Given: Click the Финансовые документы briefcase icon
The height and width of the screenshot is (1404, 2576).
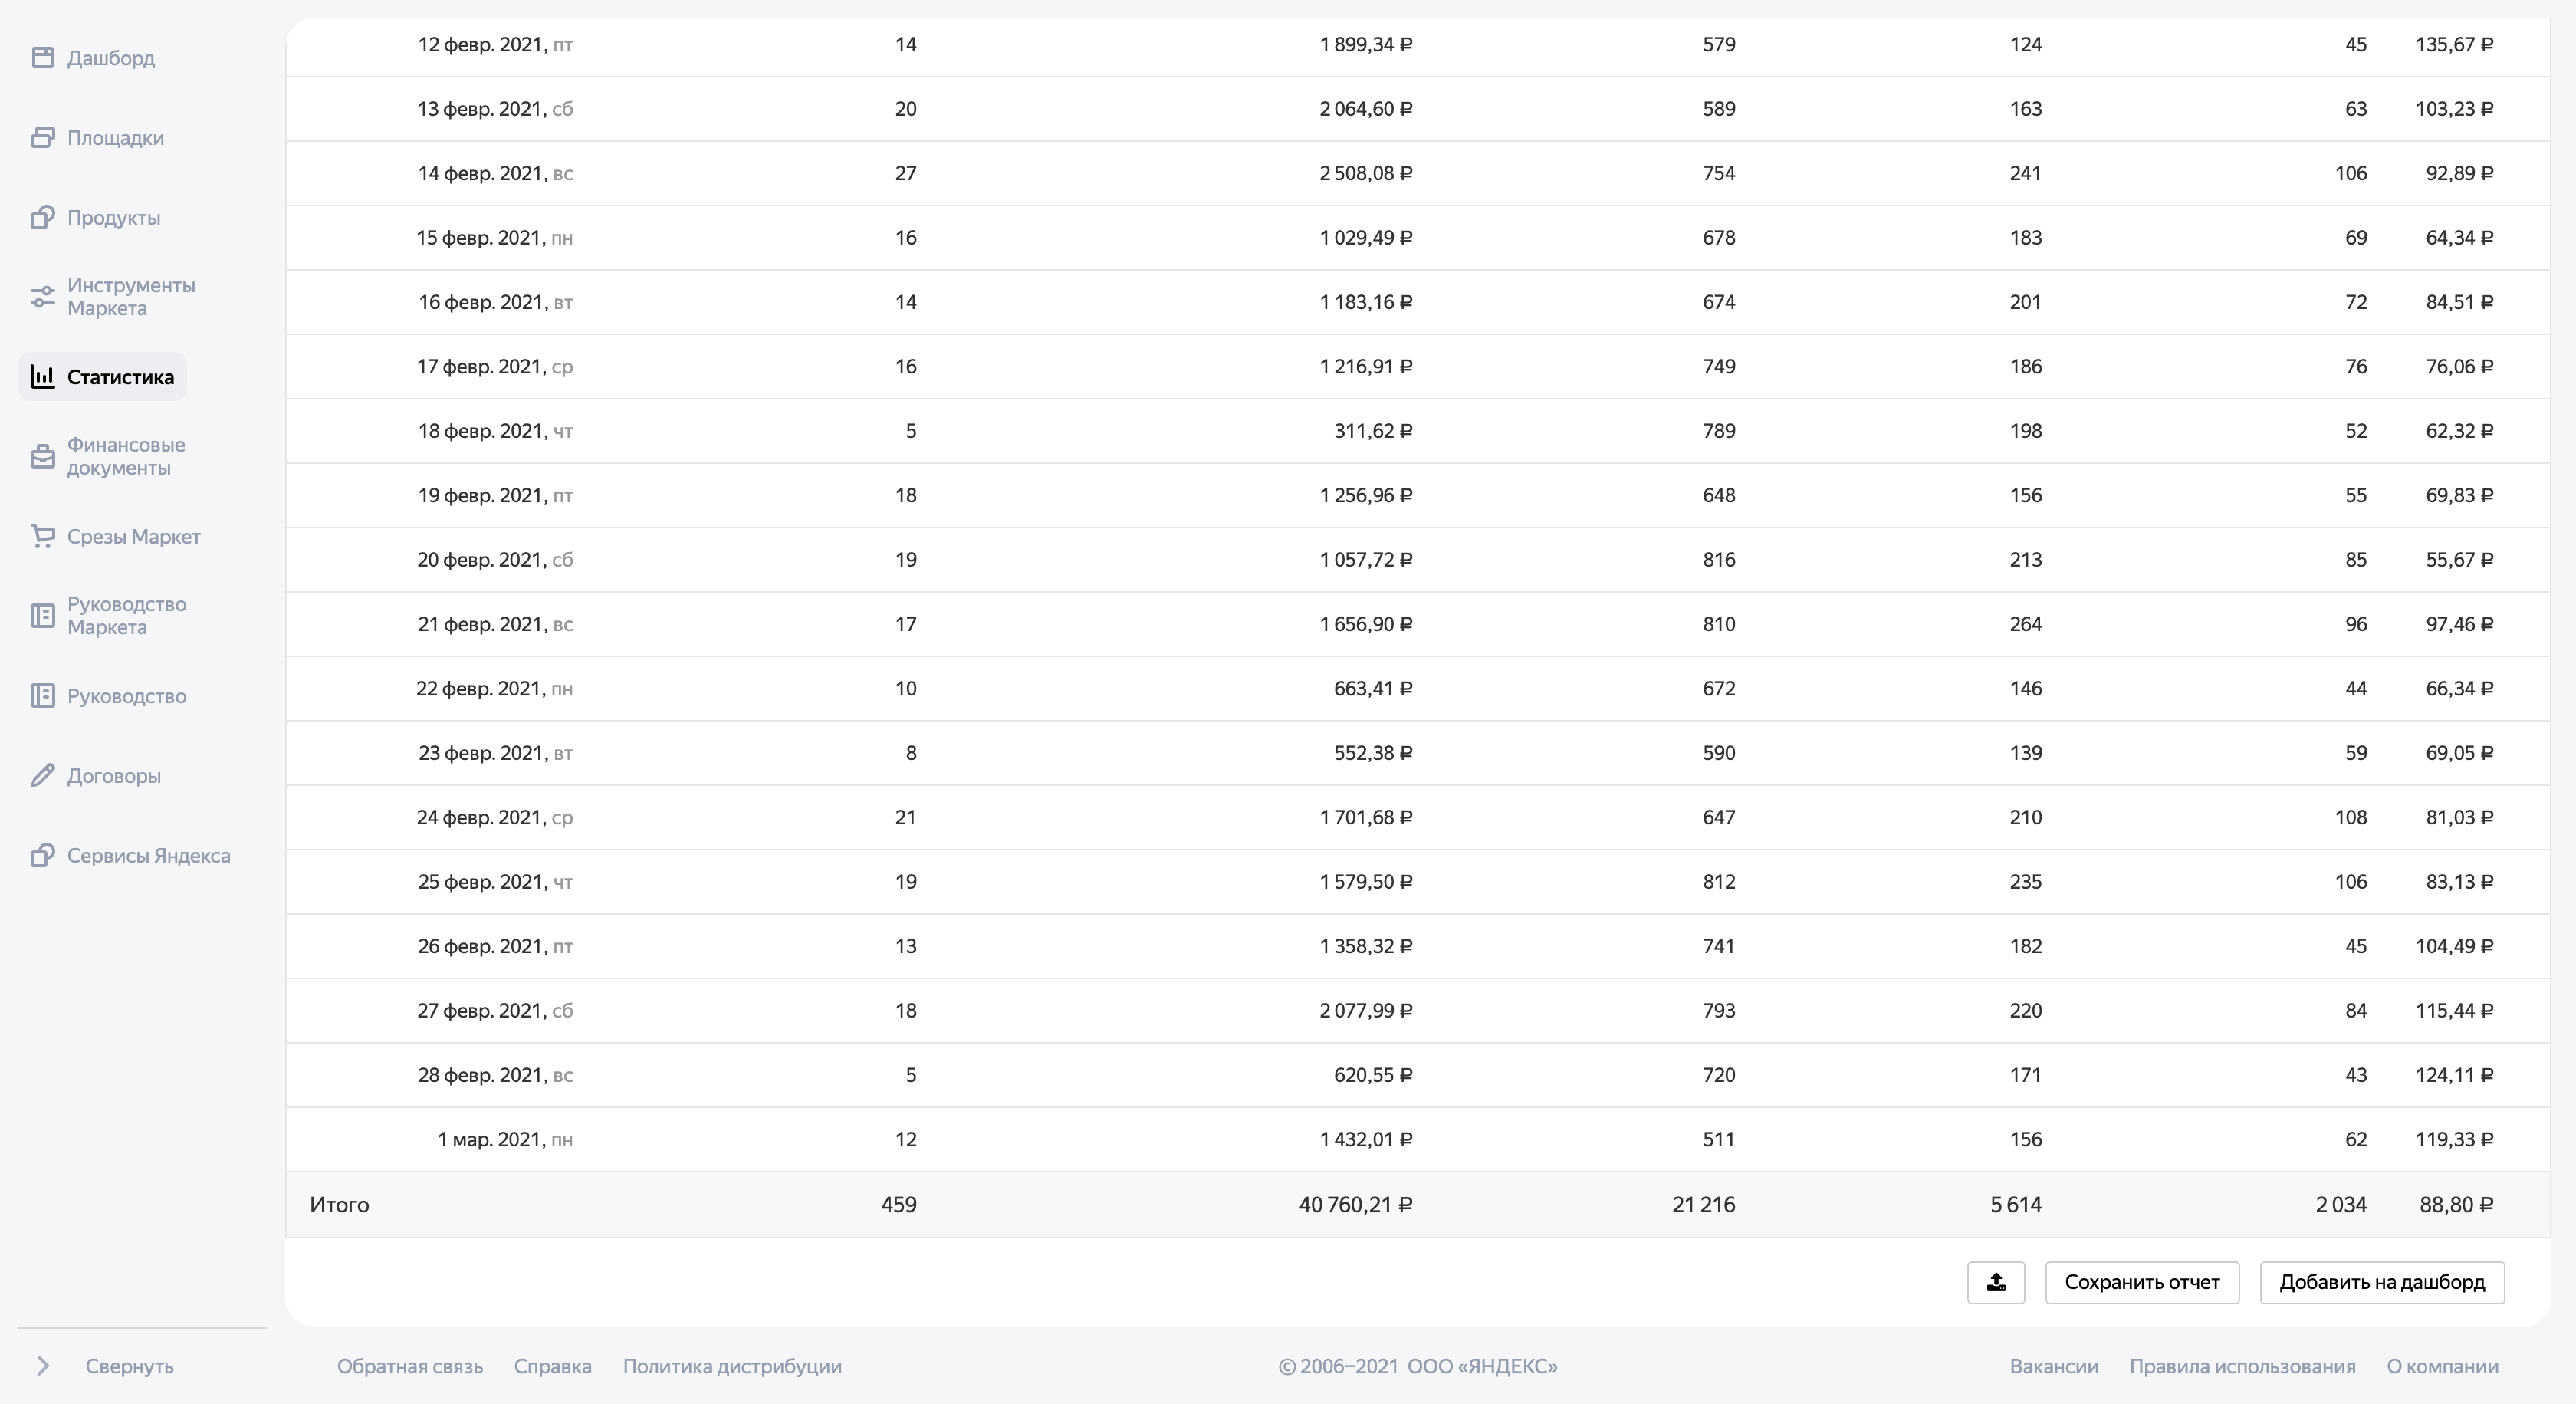Looking at the screenshot, I should coord(42,457).
